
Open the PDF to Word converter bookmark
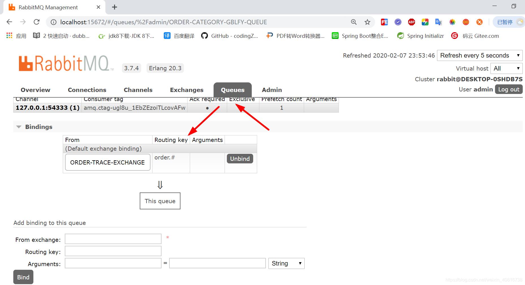pos(295,36)
